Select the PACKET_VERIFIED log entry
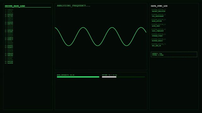This screenshot has width=202, height=113. (x=159, y=11)
